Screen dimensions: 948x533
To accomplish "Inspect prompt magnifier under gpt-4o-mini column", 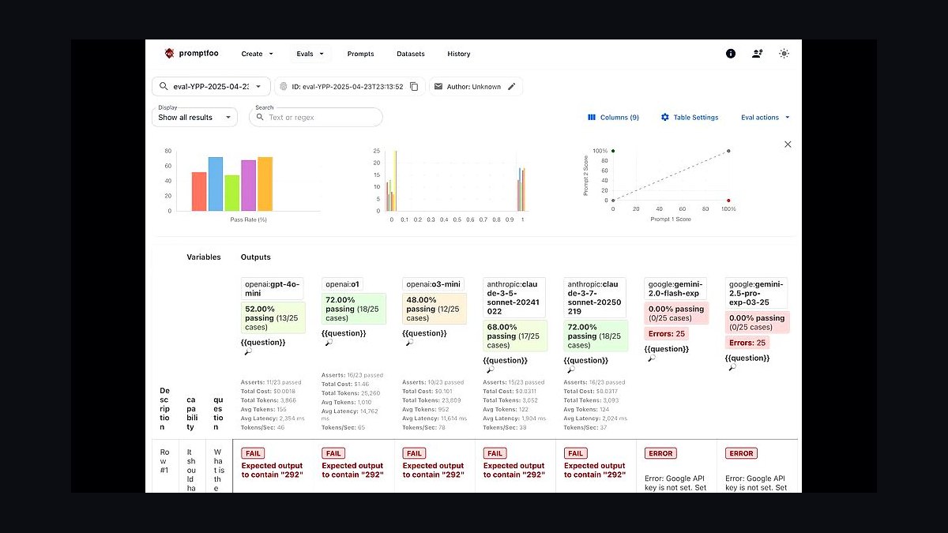I will pyautogui.click(x=247, y=351).
